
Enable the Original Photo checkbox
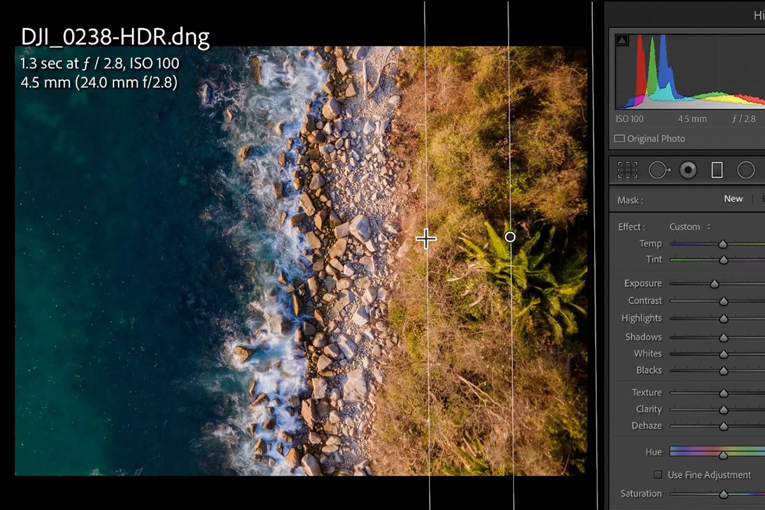pos(619,138)
